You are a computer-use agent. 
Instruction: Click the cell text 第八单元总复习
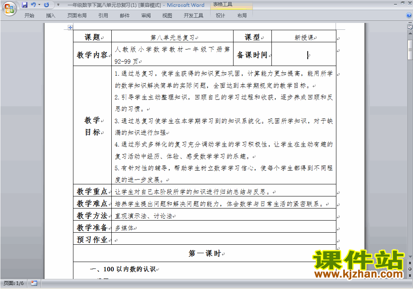(x=172, y=37)
